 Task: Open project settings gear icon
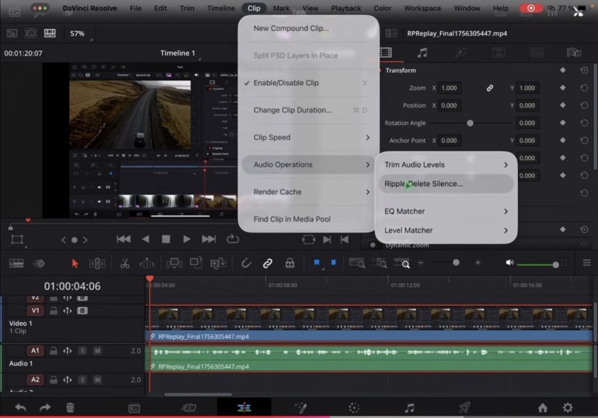pos(567,408)
